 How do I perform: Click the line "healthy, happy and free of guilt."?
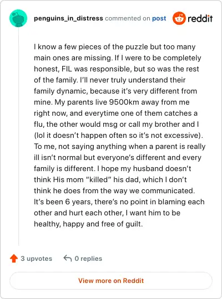click(x=88, y=224)
